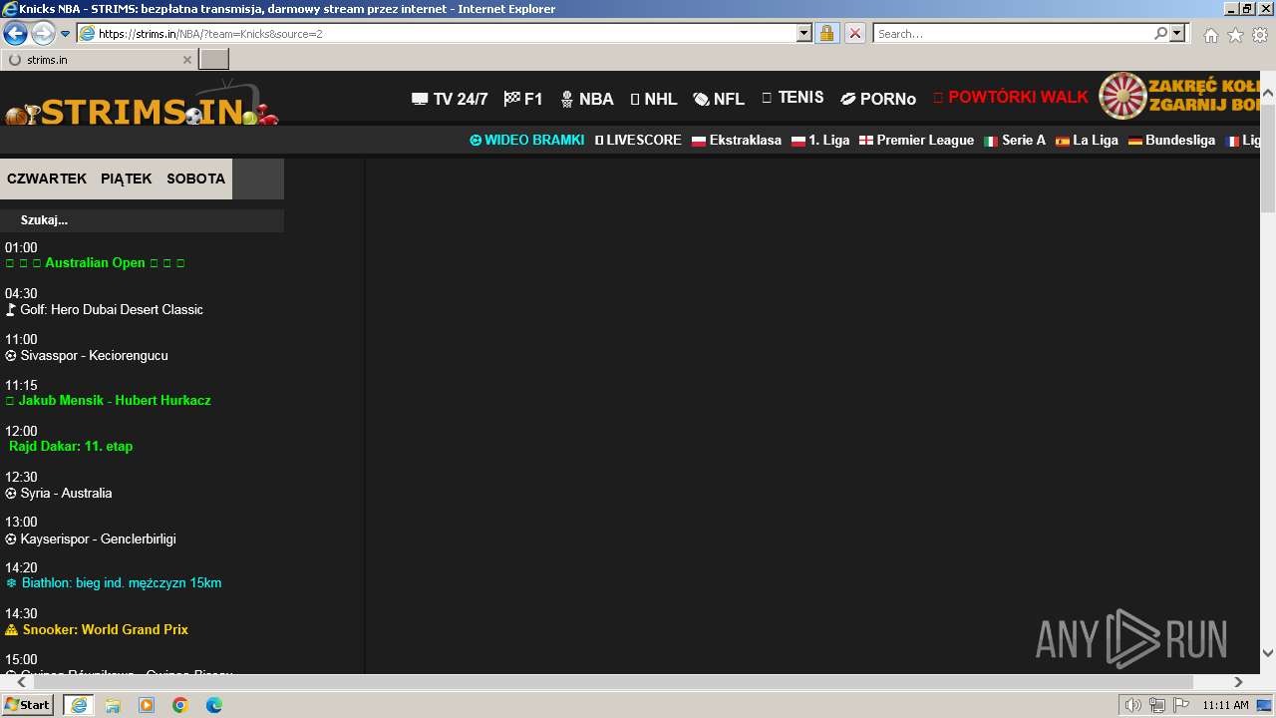Expand the address bar autocomplete dropdown

tap(804, 33)
